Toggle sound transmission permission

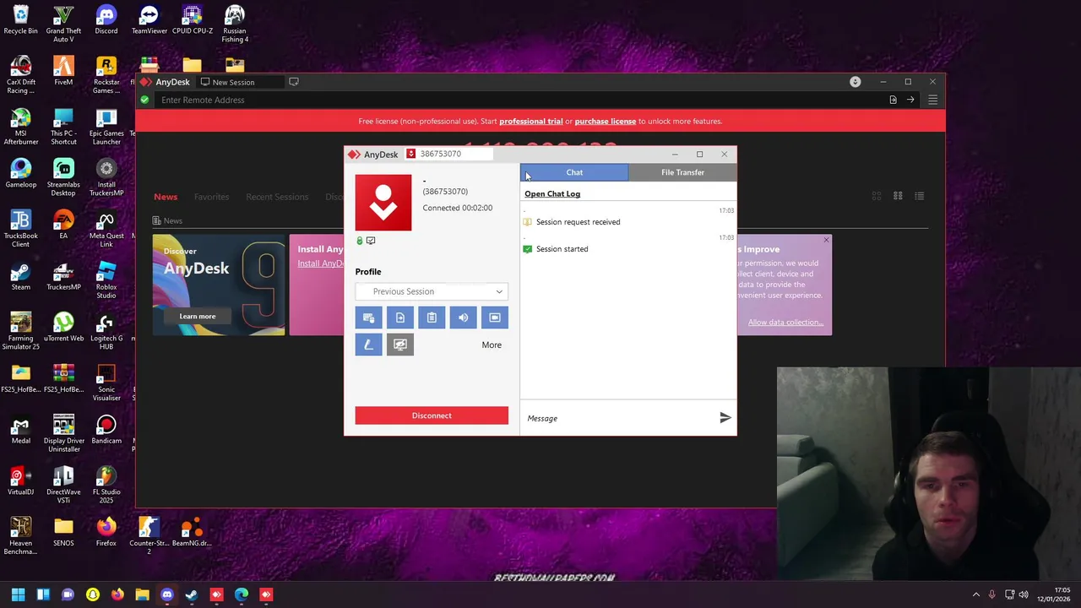pos(463,318)
